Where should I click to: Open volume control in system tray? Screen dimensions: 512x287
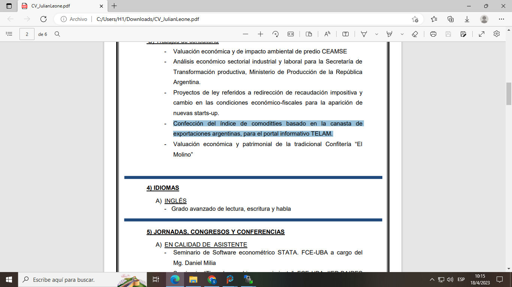point(450,280)
